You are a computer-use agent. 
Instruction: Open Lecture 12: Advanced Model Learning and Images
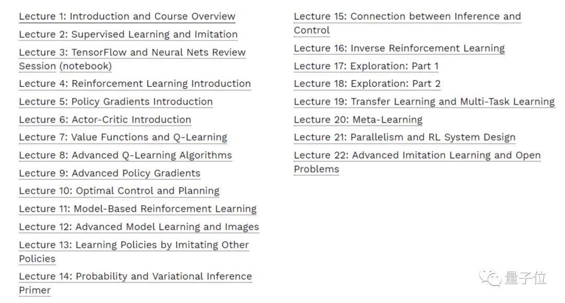point(139,227)
